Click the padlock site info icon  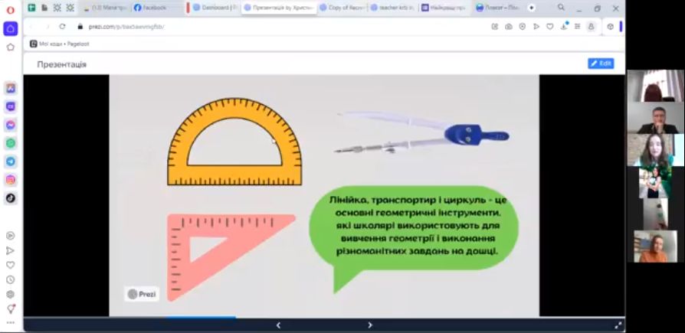point(80,26)
